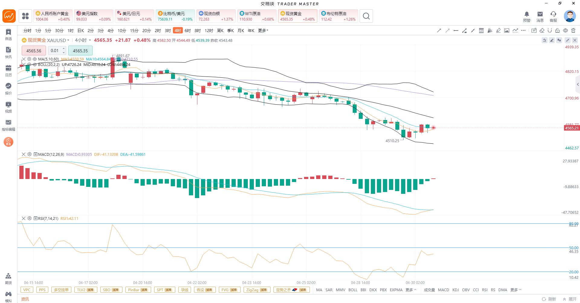
Task: Select the eraser tool in drawing toolbar
Action: point(542,31)
